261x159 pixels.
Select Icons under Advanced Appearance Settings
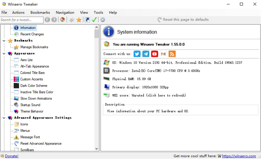[24, 124]
